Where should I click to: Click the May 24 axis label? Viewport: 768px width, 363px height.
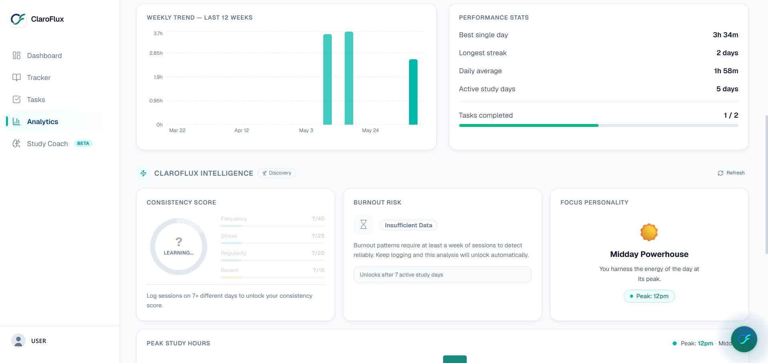tap(370, 130)
